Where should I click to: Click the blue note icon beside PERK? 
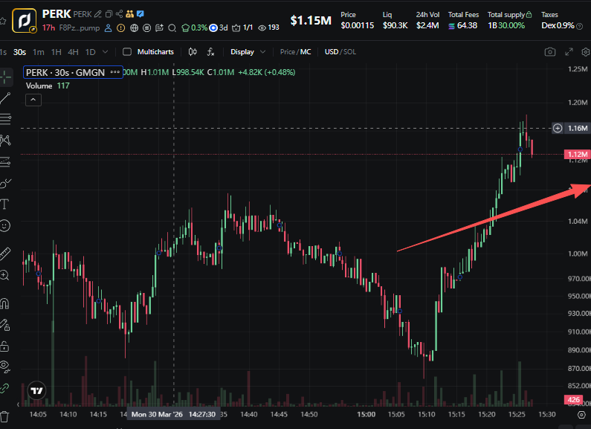point(141,14)
